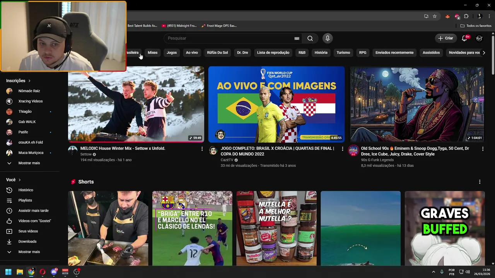
Task: Open the Midnight Fro... bookmark
Action: [x=179, y=26]
